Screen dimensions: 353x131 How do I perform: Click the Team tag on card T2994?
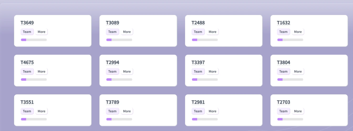click(x=112, y=72)
